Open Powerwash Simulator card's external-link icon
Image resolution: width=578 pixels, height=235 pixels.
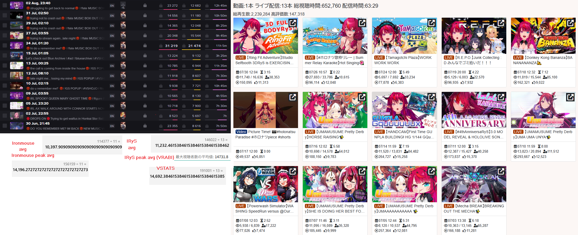(293, 172)
